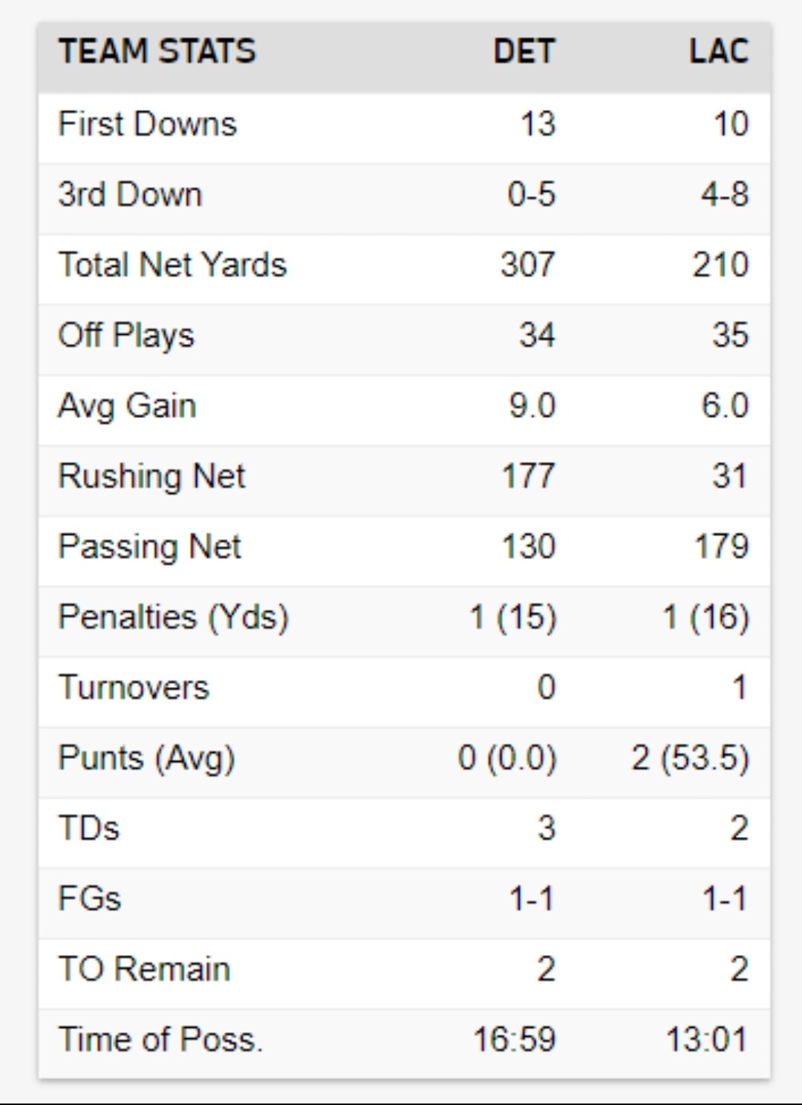Select the Turnovers row label
Viewport: 802px width, 1105px height.
click(134, 688)
